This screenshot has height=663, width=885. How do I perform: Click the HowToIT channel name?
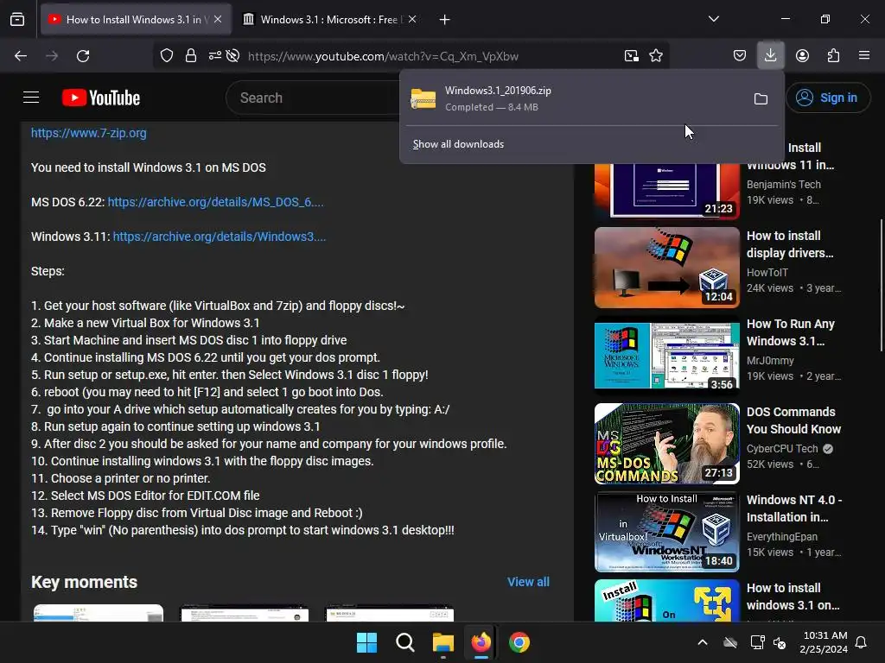point(767,272)
